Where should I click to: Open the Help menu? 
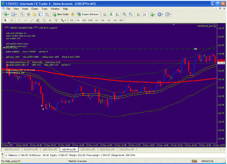coord(65,9)
